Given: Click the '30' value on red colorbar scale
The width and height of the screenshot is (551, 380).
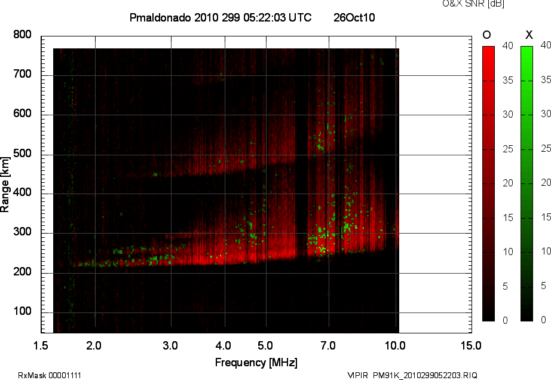Looking at the screenshot, I should coord(508,115).
